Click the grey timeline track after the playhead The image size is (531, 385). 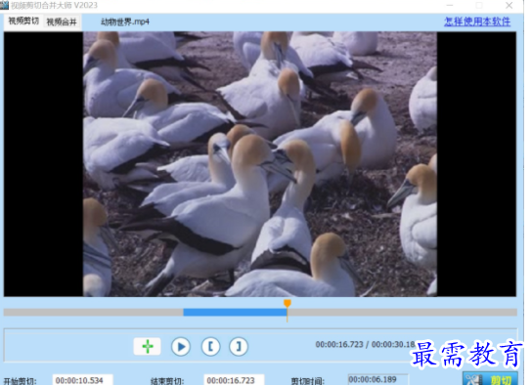click(402, 313)
